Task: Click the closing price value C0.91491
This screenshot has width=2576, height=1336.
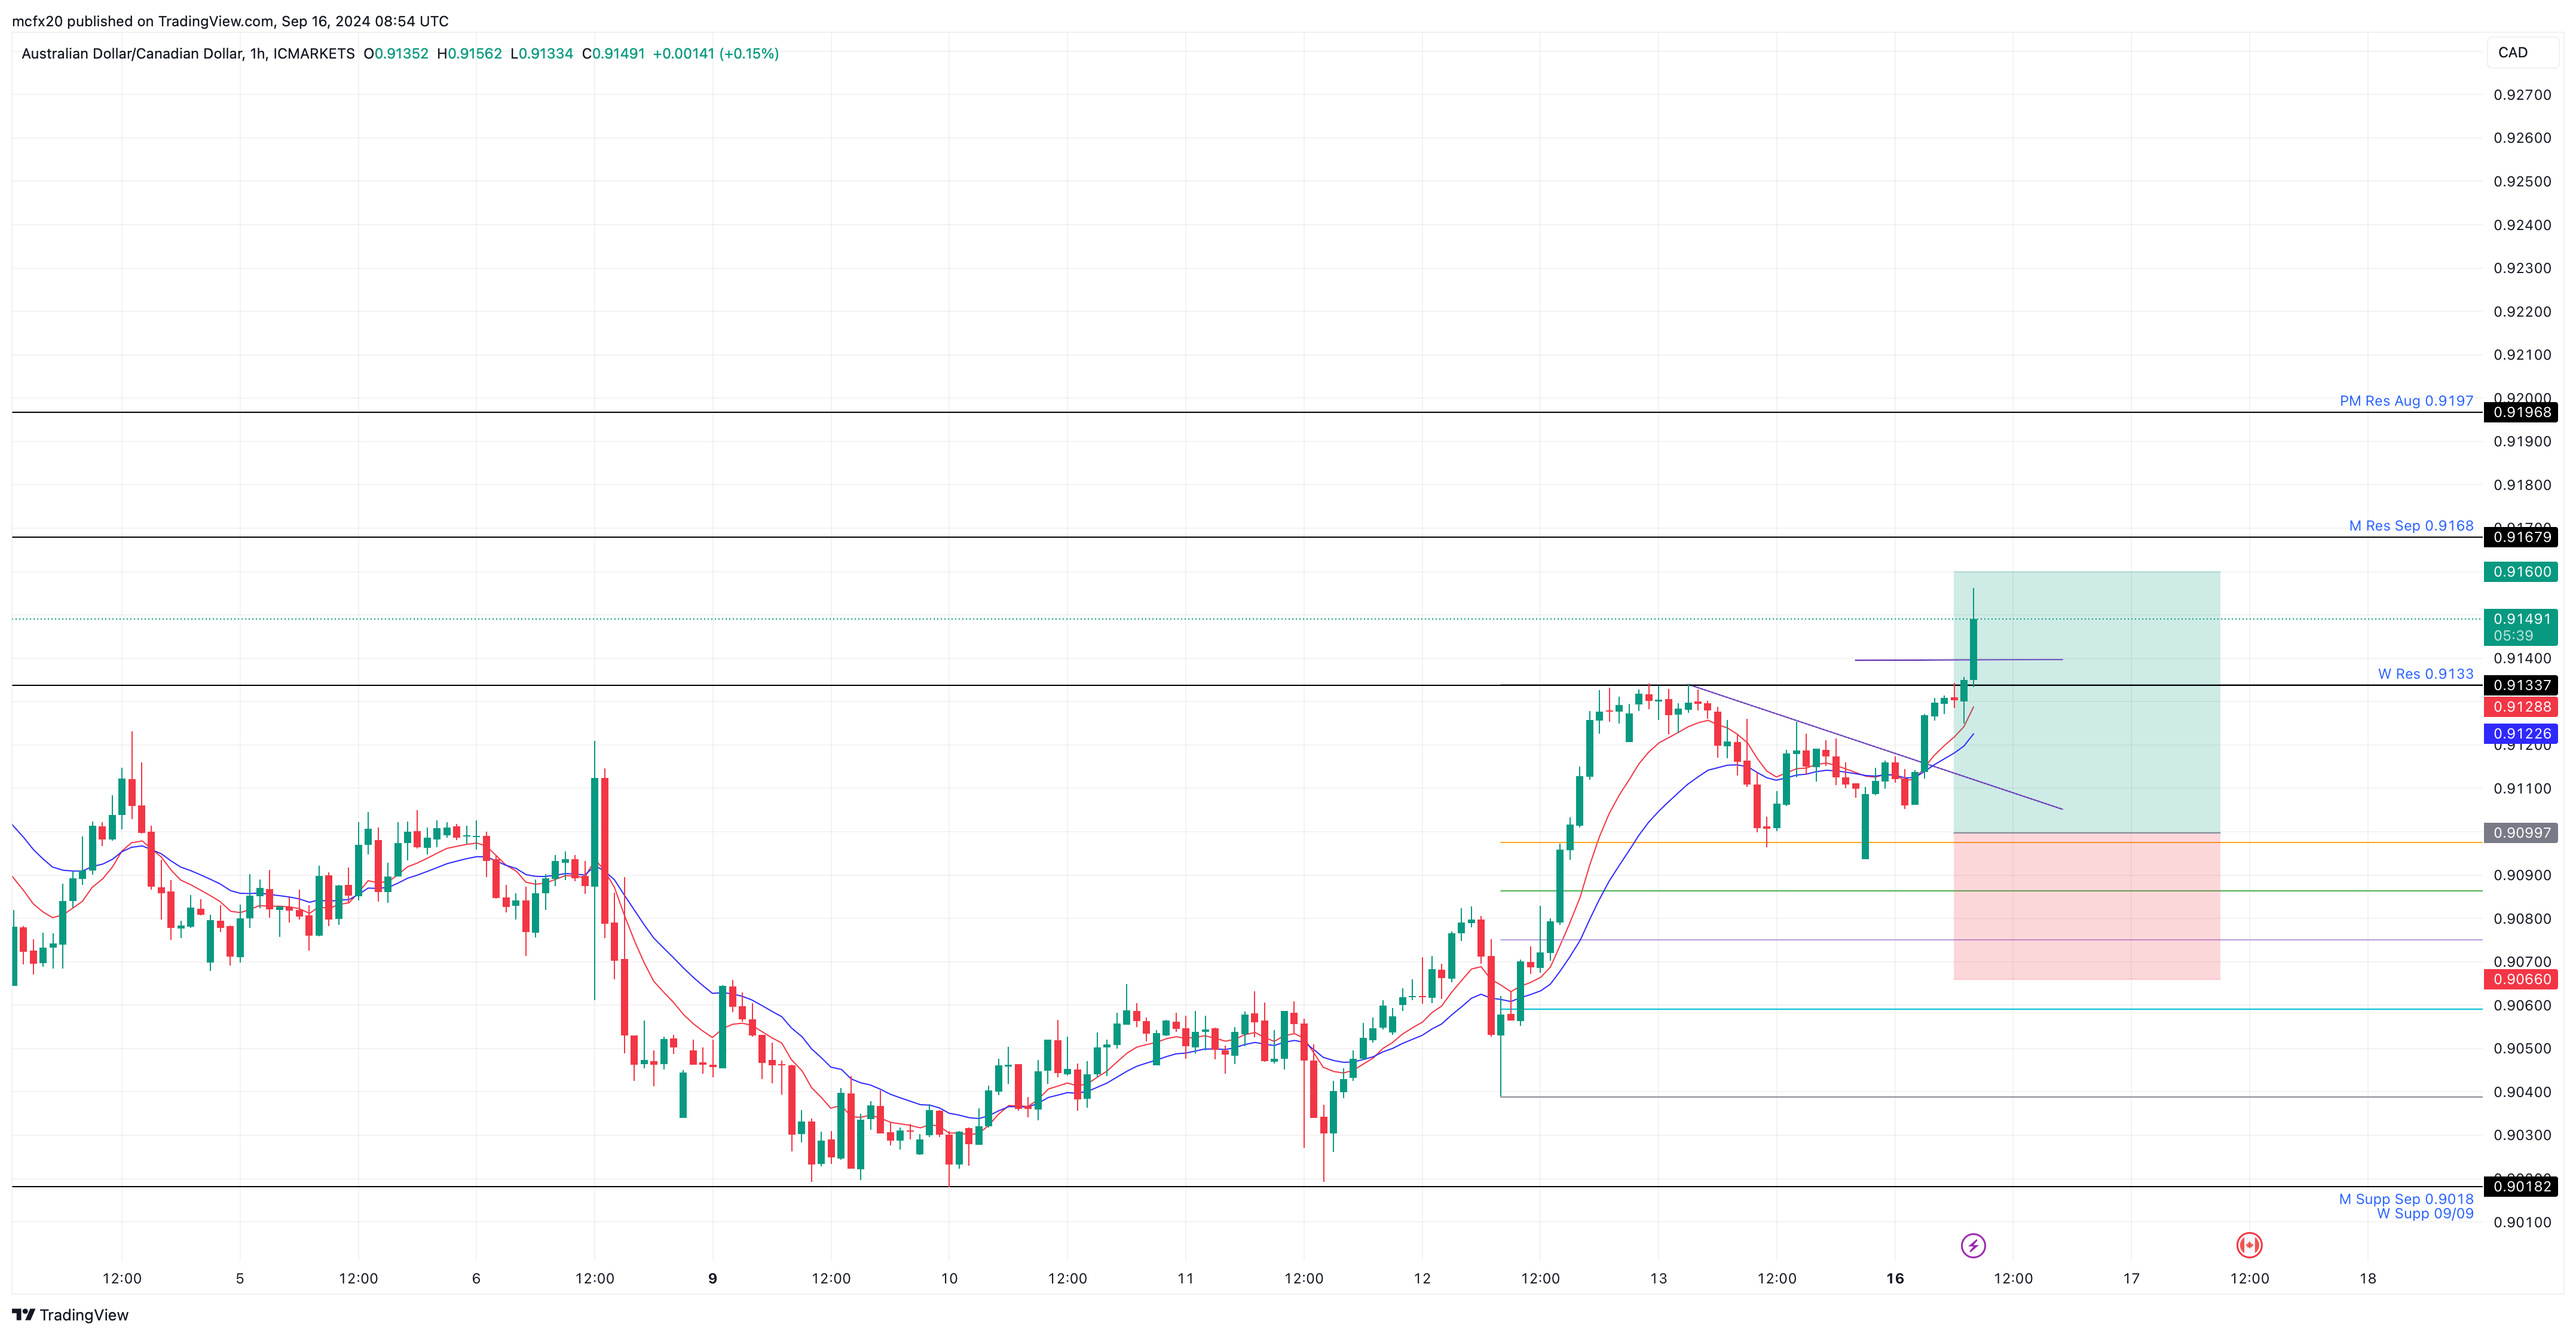Action: click(613, 53)
